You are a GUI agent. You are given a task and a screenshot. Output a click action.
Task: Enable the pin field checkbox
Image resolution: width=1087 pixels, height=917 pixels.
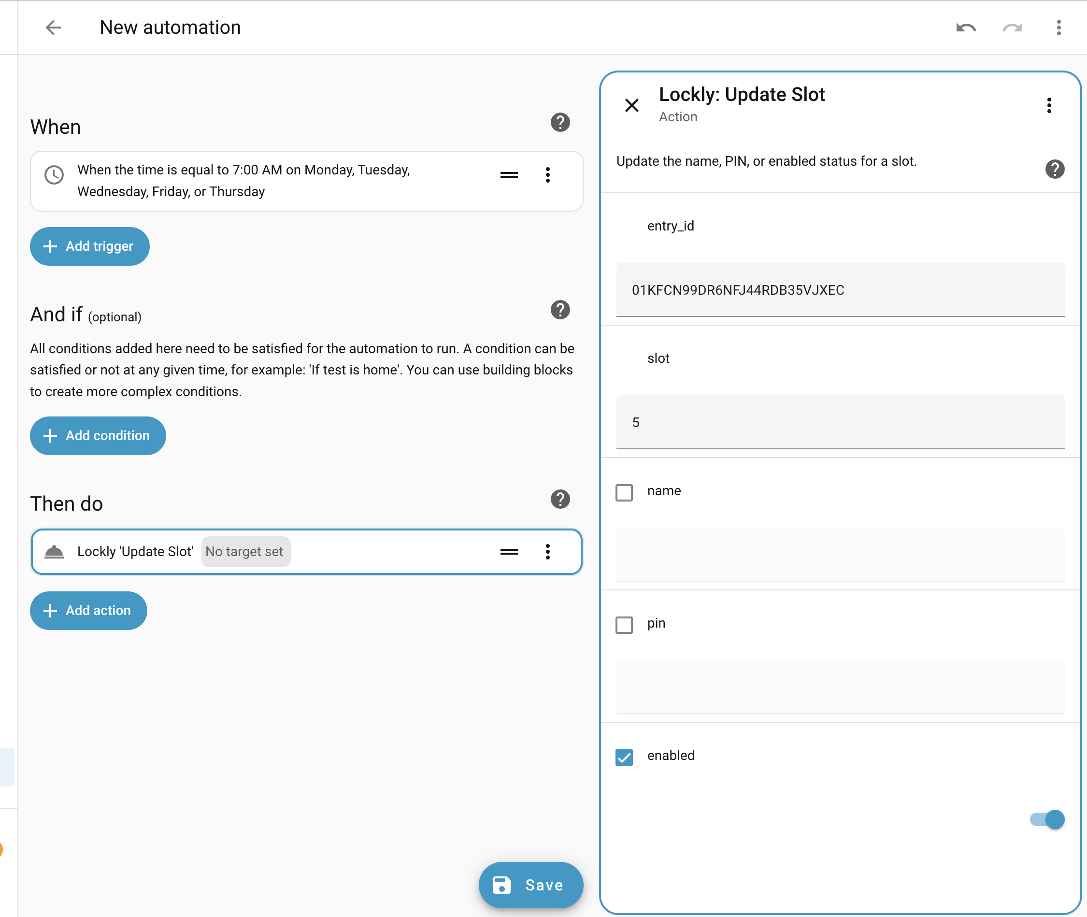tap(624, 624)
